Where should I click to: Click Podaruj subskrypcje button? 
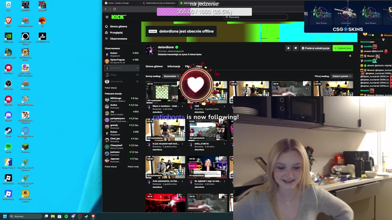[x=315, y=48]
